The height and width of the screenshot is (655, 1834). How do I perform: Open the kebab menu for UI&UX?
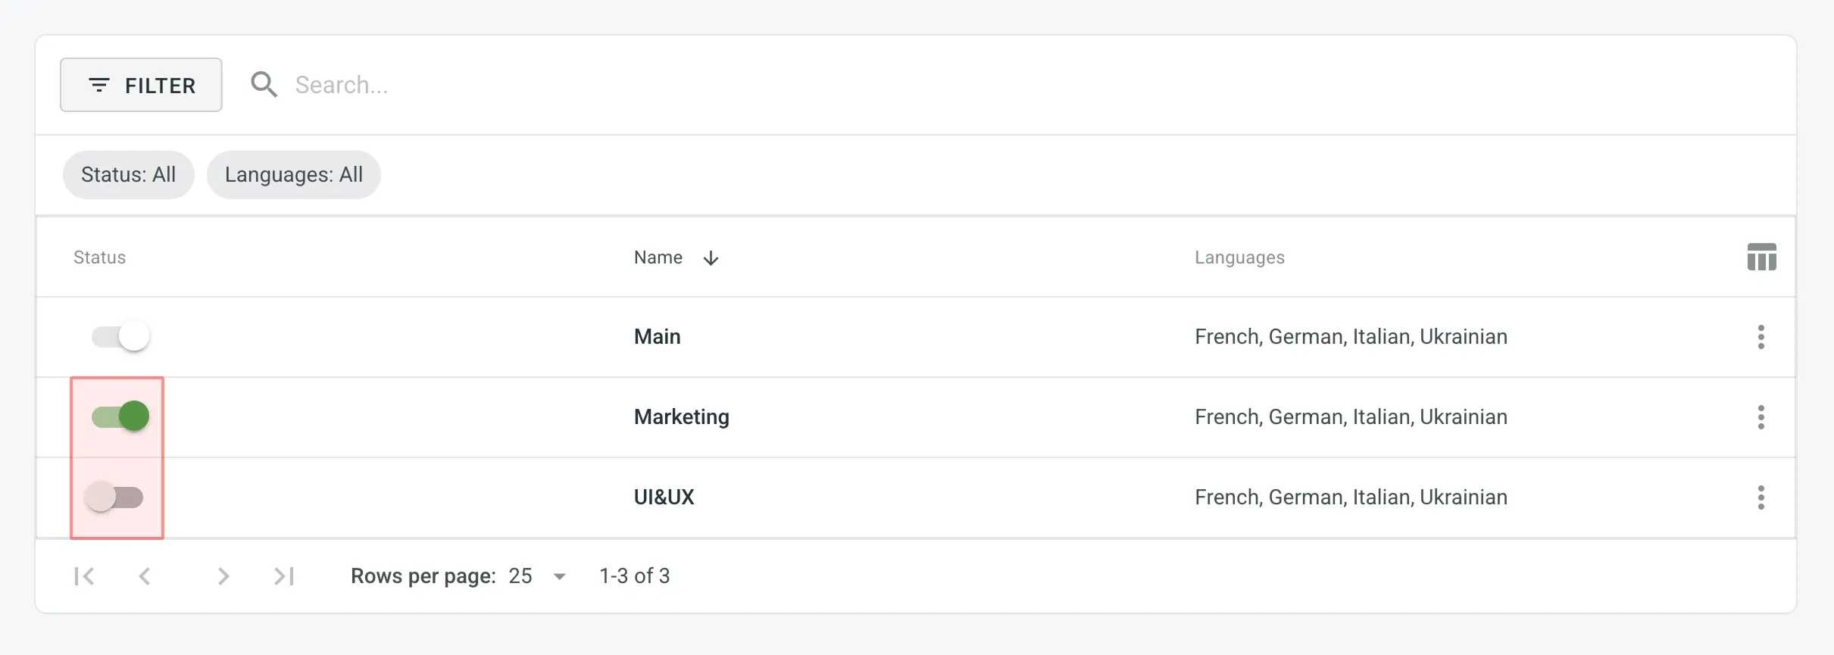[x=1761, y=497]
